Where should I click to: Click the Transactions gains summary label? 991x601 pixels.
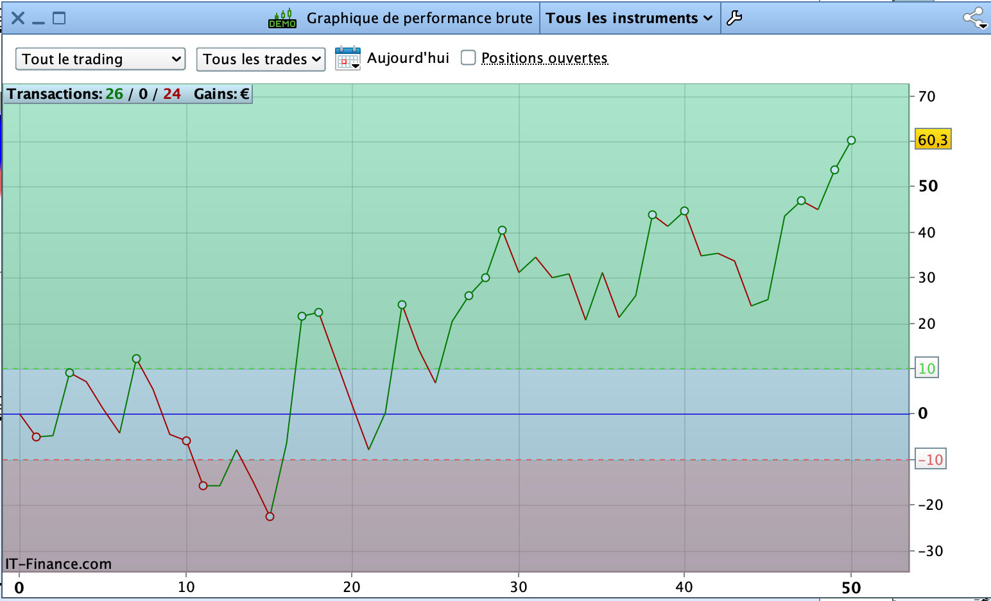click(128, 94)
